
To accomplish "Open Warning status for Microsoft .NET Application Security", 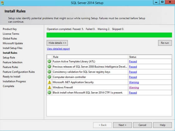I will [x=134, y=82].
